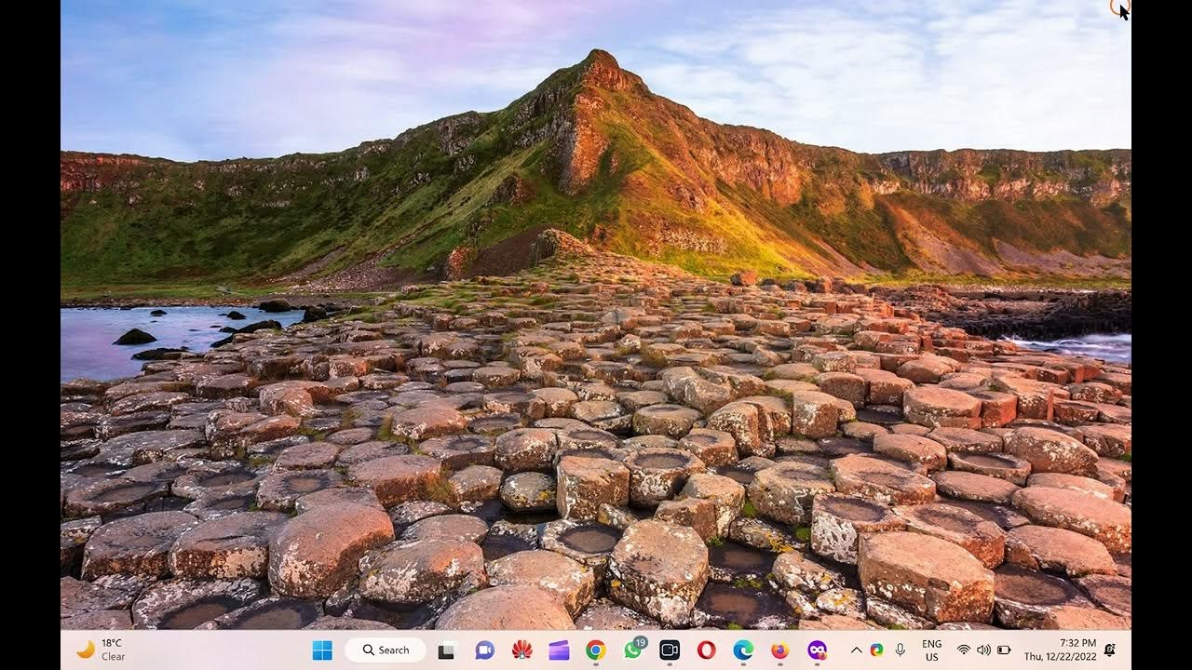Viewport: 1192px width, 670px height.
Task: Open the 18°C Clear weather widget
Action: click(x=101, y=650)
